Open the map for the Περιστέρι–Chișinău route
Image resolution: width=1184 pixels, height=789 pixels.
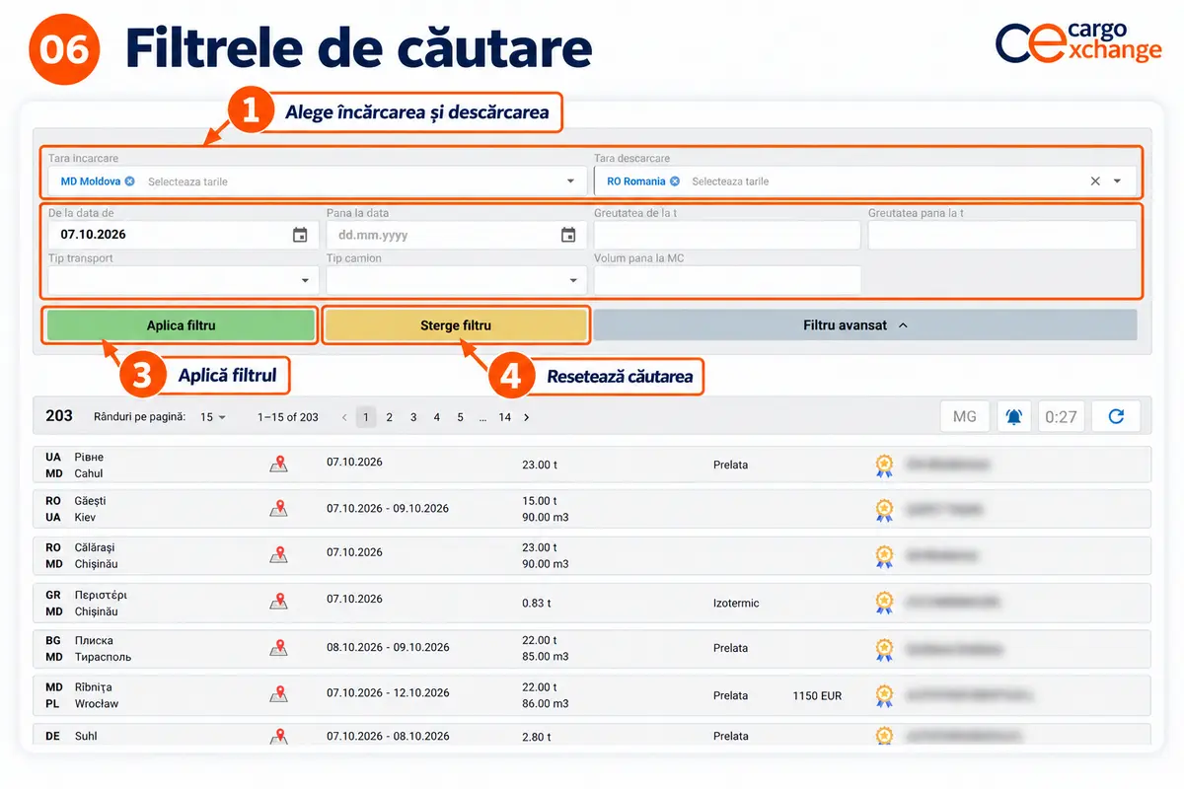[x=279, y=602]
